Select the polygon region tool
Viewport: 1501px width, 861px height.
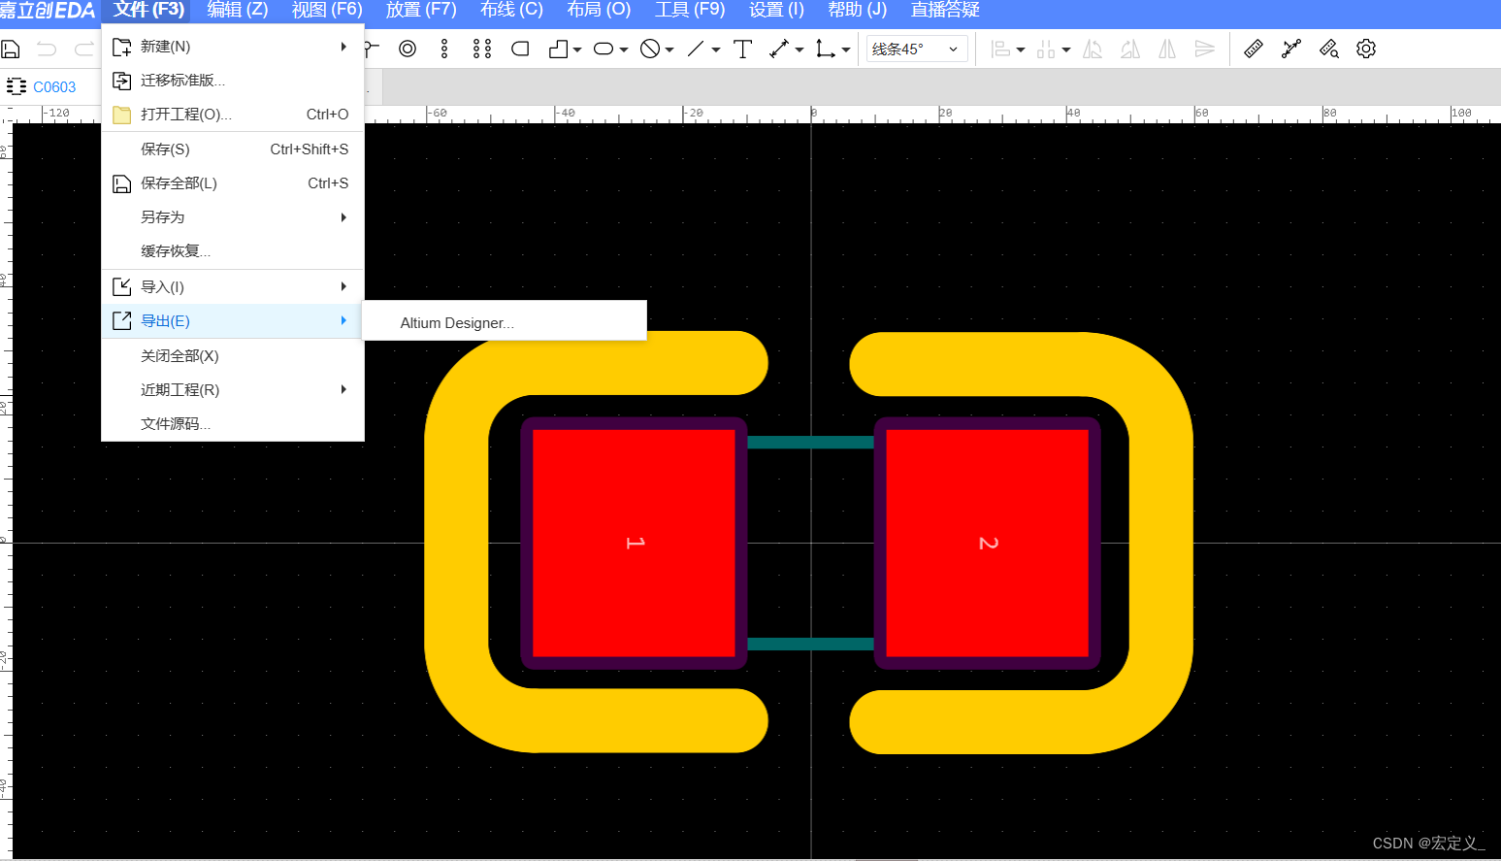click(x=558, y=49)
